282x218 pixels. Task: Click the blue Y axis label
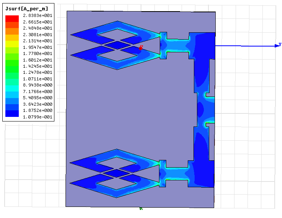[280, 45]
